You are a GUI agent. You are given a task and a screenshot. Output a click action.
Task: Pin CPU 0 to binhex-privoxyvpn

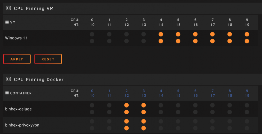pyautogui.click(x=92, y=121)
